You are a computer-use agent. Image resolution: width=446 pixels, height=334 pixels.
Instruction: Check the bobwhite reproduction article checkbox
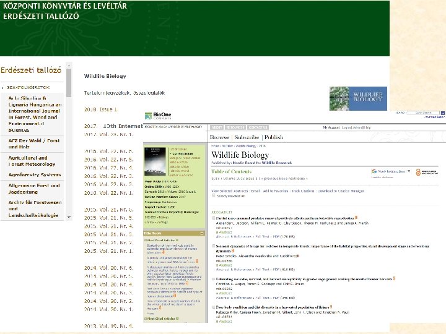(x=213, y=218)
